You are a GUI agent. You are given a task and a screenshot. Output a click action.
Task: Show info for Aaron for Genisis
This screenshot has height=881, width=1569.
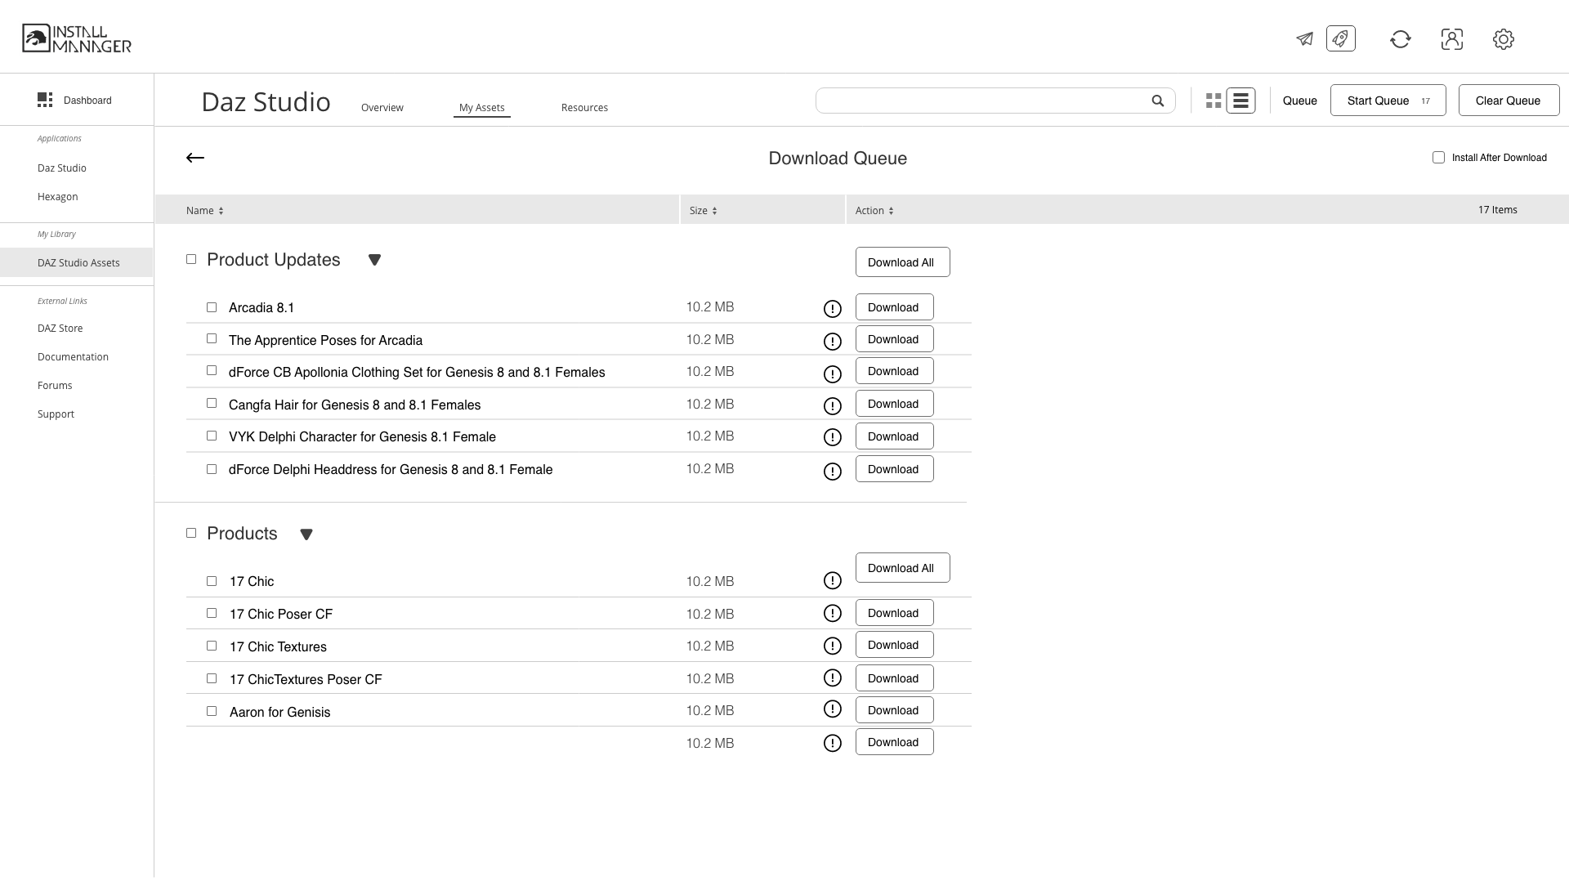click(x=832, y=709)
